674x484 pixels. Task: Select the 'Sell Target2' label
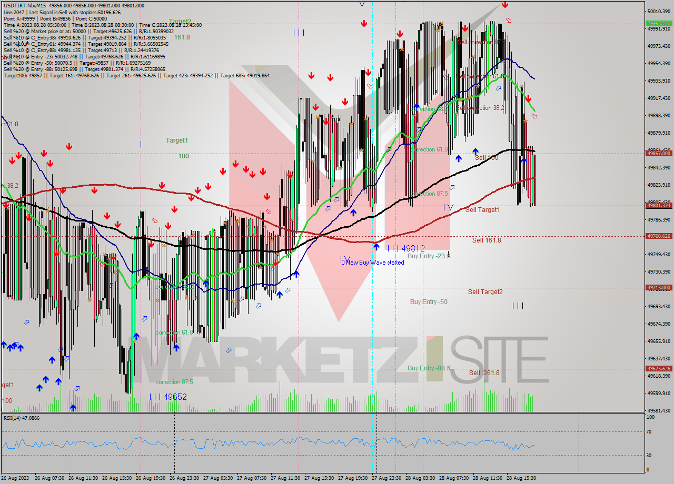tap(485, 291)
